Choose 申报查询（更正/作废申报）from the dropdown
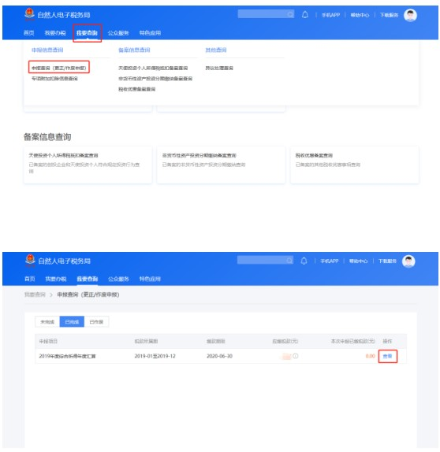 59,68
